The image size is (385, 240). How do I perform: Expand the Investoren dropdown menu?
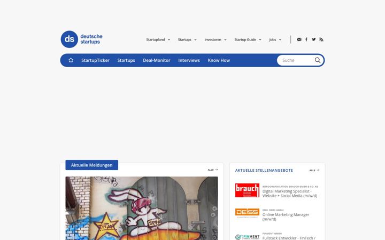pyautogui.click(x=215, y=39)
